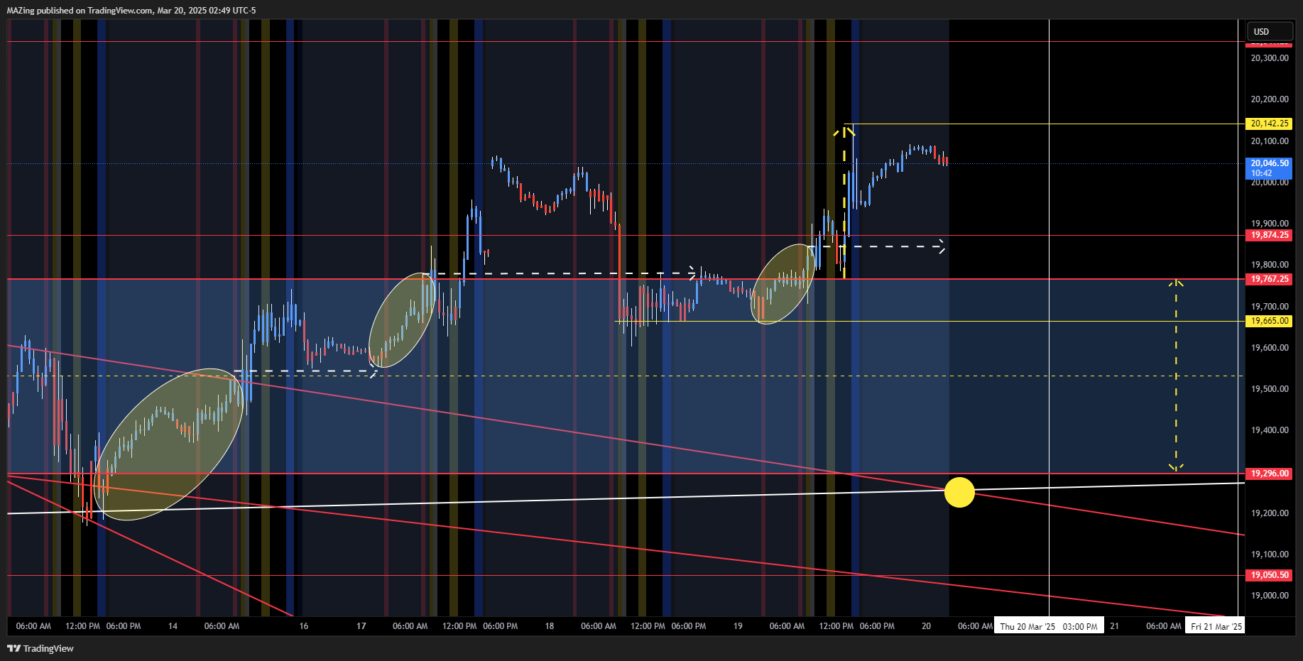Click the 19,800.00 price scale value
This screenshot has width=1303, height=661.
pos(1270,265)
